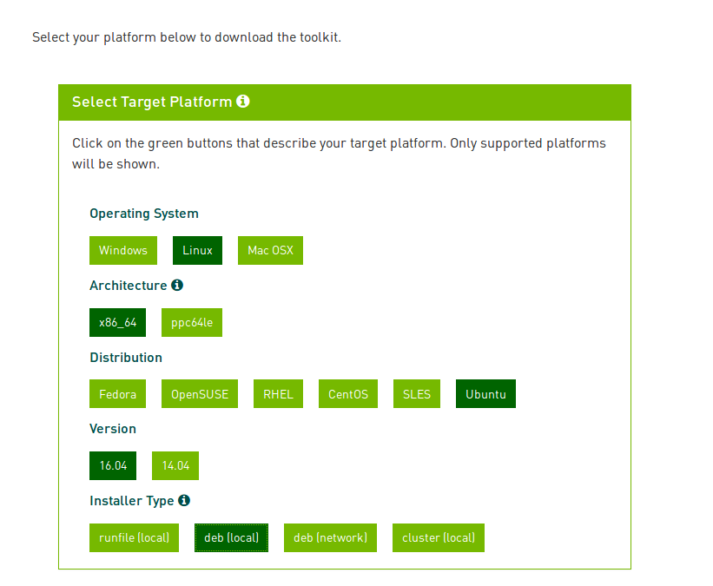Select ppc64le architecture
Screen dimensions: 713x586
tap(192, 322)
